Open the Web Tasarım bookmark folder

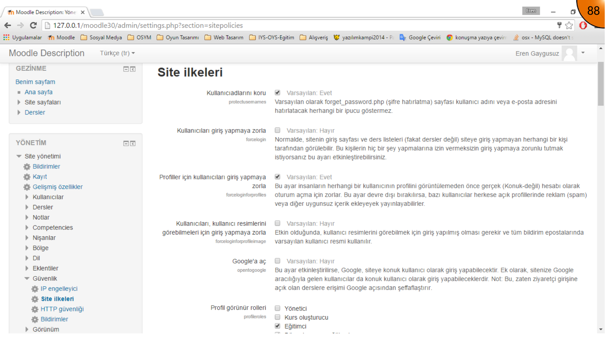[x=224, y=37]
